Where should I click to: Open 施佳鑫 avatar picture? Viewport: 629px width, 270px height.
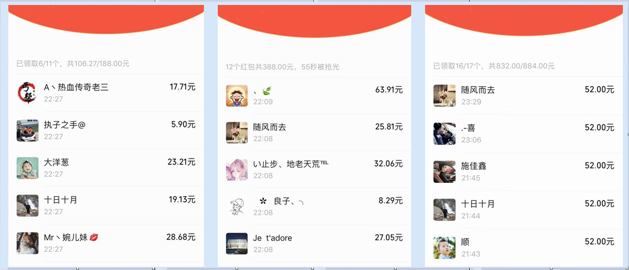pyautogui.click(x=444, y=172)
